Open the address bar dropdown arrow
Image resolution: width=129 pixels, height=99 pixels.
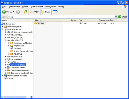point(116,17)
